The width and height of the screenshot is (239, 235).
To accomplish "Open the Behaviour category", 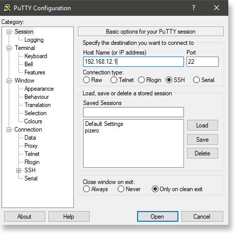I will (37, 97).
